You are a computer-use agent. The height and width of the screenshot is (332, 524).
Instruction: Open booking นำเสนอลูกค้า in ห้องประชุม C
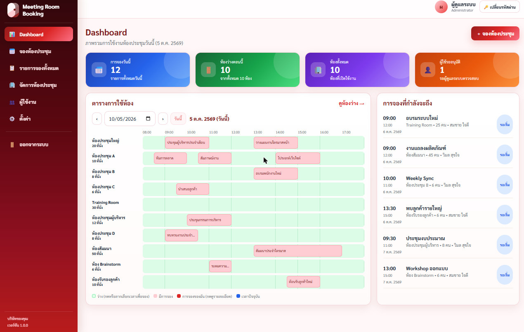pos(193,189)
